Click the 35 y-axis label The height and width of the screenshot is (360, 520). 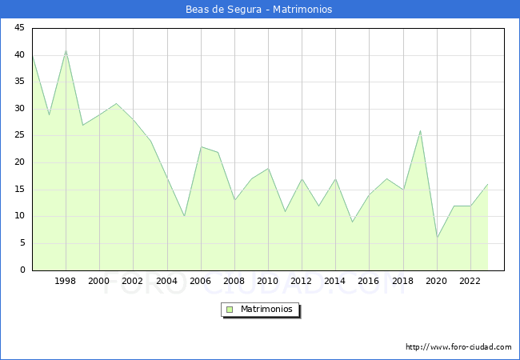pos(19,82)
